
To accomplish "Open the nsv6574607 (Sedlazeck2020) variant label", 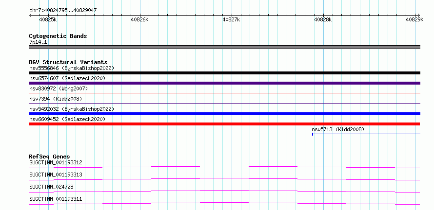I will (67, 78).
